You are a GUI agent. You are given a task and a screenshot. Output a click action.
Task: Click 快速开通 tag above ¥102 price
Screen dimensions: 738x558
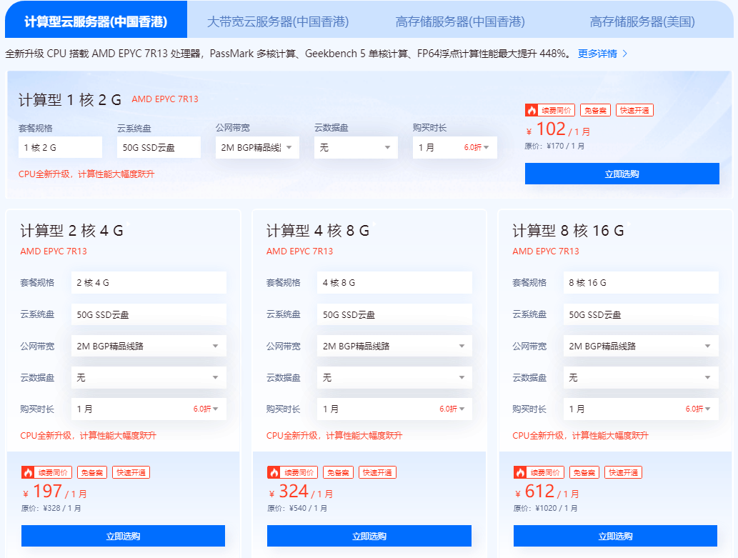[x=634, y=110]
